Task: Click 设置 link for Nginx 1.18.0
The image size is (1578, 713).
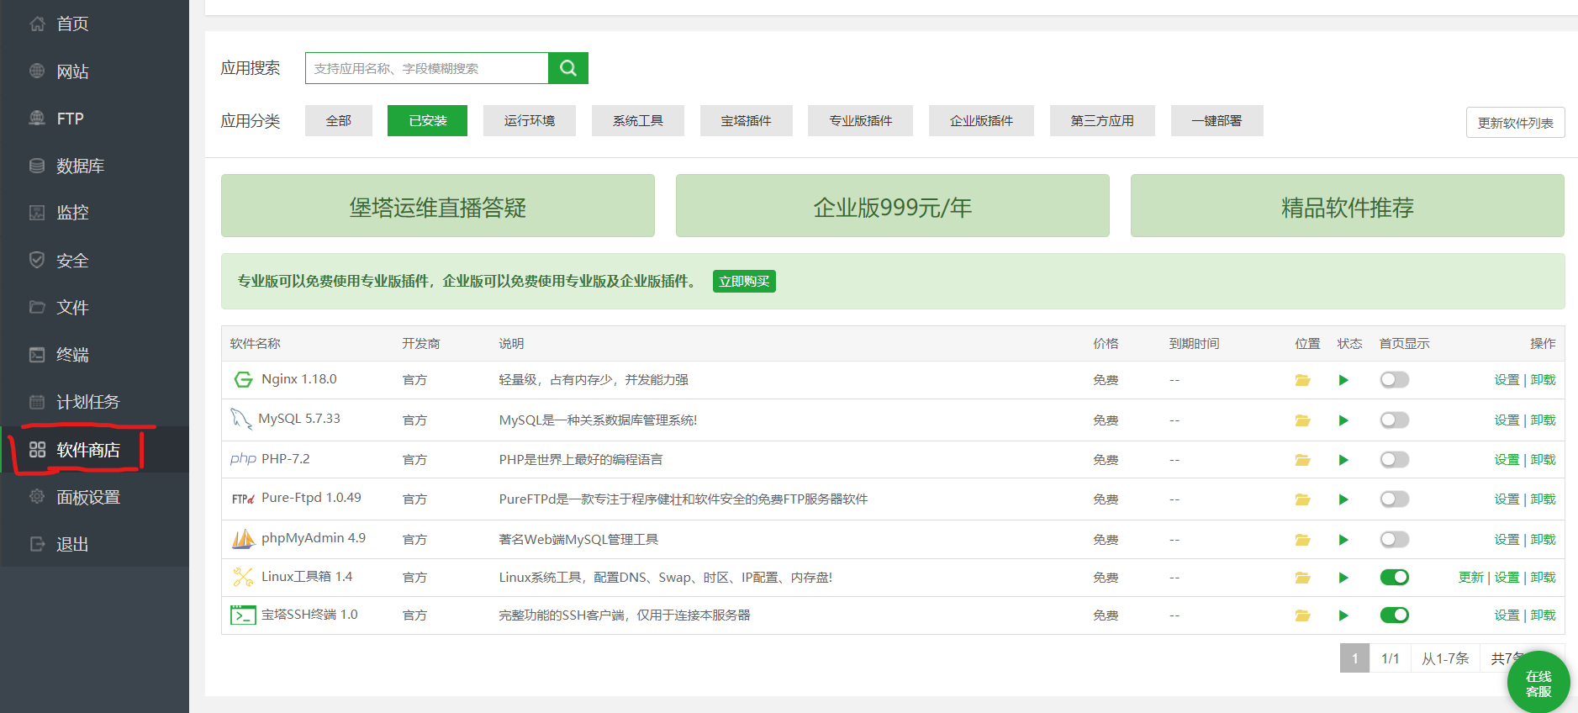Action: pyautogui.click(x=1507, y=380)
